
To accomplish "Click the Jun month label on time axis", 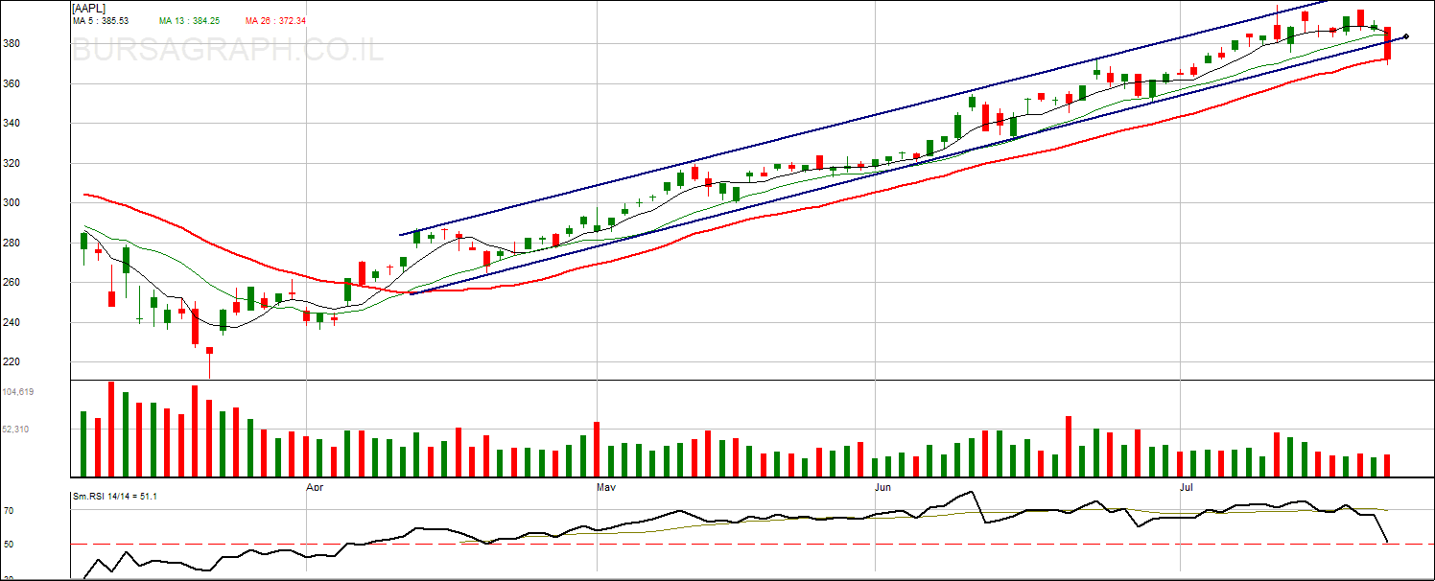I will 882,488.
